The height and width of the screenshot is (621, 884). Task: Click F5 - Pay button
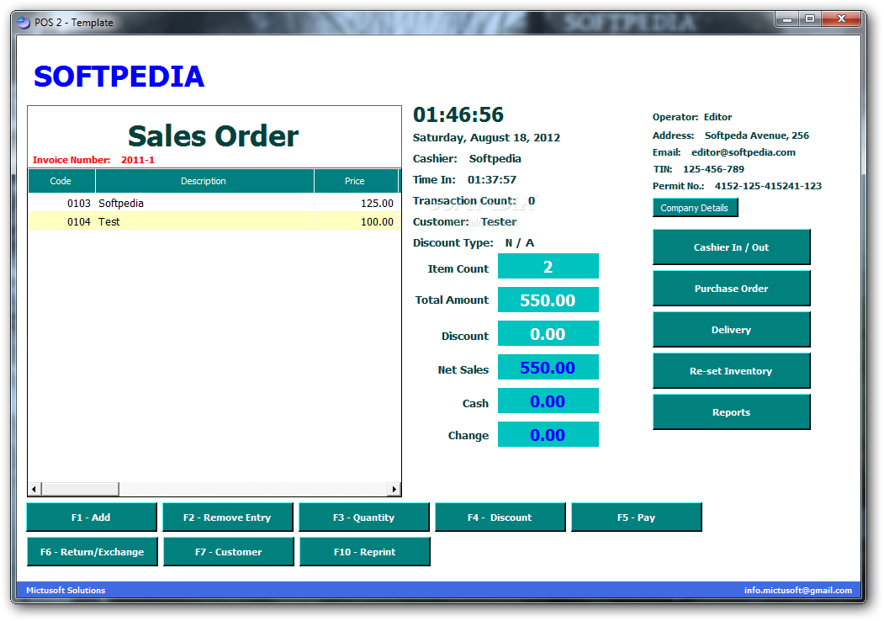637,517
